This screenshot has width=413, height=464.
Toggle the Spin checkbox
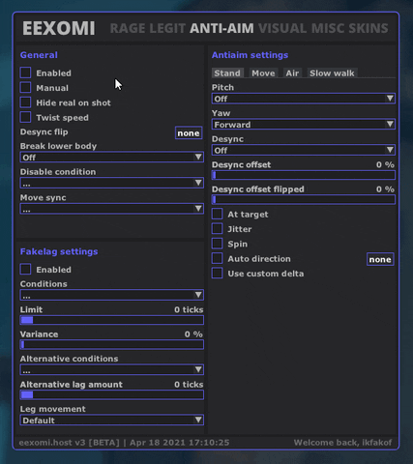click(x=217, y=244)
